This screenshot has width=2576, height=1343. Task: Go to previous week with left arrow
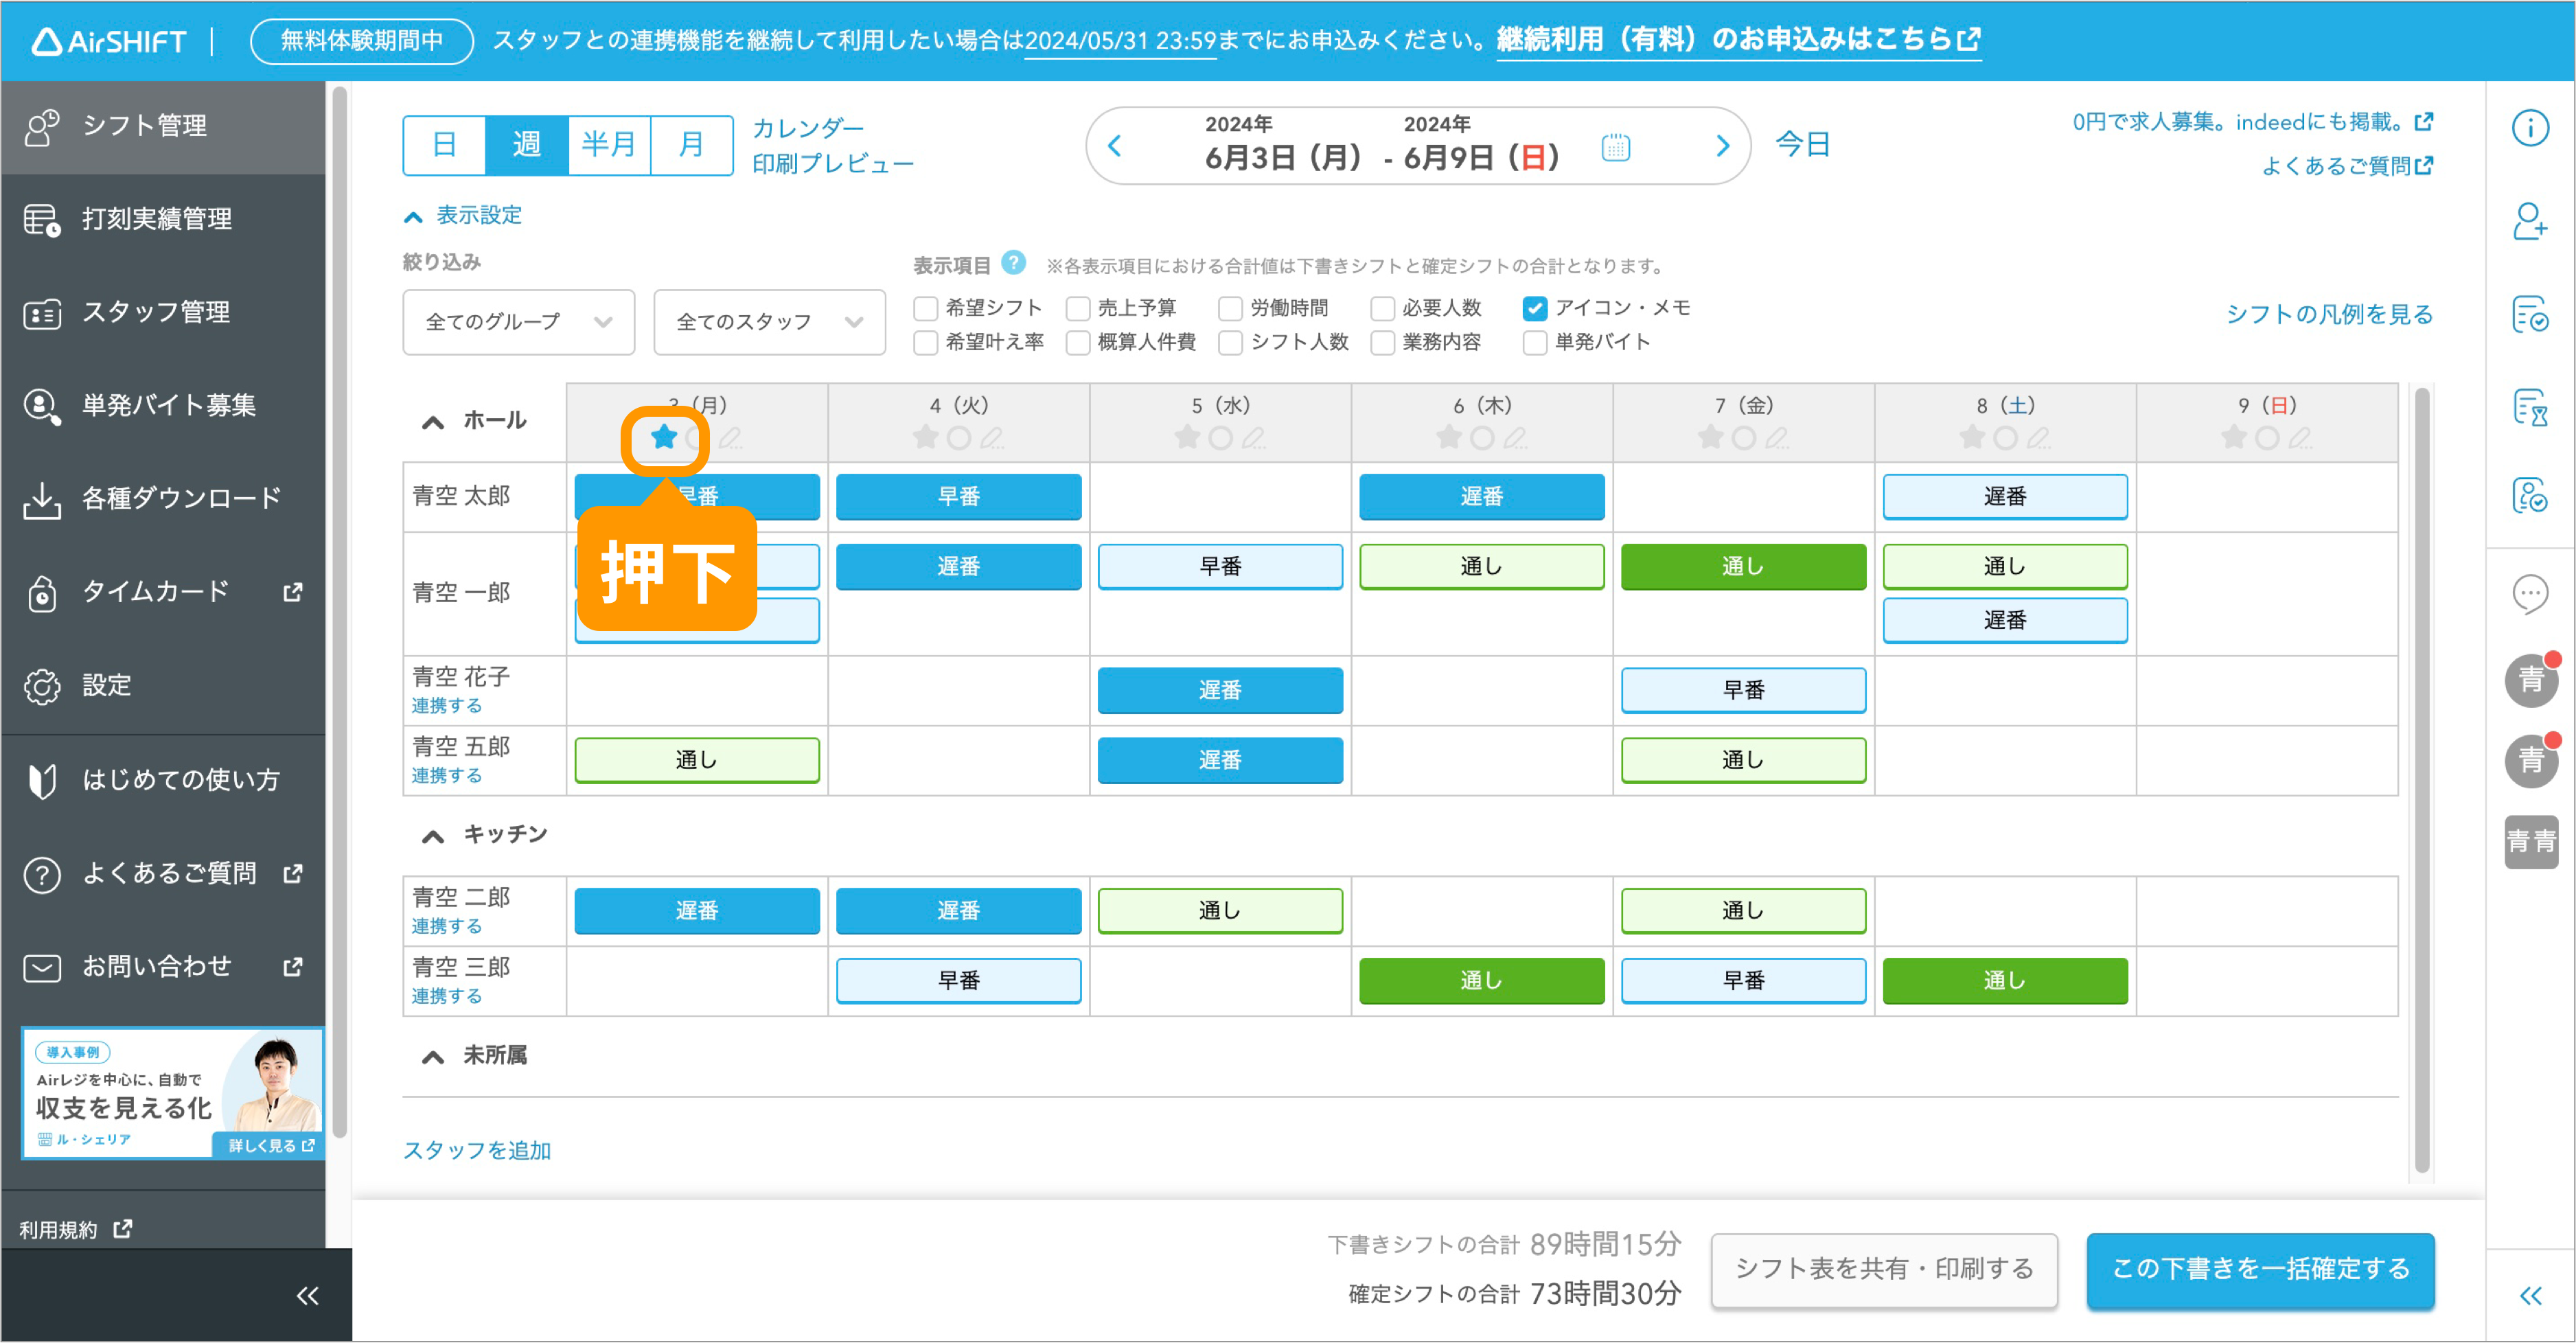point(1115,147)
